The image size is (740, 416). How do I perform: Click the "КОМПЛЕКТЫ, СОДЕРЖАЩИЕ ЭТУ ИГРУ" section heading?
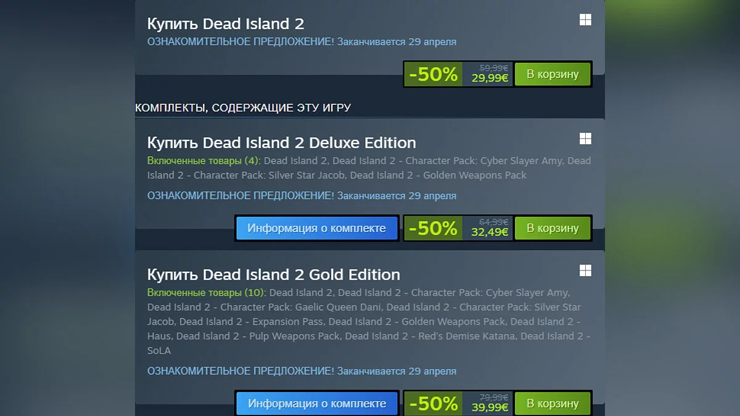tap(243, 108)
